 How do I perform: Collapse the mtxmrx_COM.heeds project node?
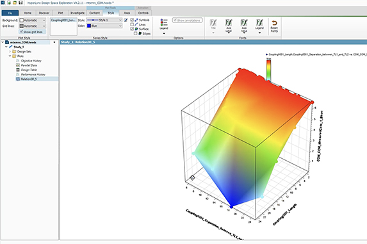[3, 42]
